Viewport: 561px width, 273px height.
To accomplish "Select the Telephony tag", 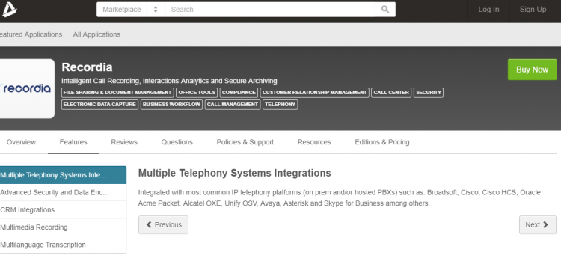I will [x=280, y=105].
